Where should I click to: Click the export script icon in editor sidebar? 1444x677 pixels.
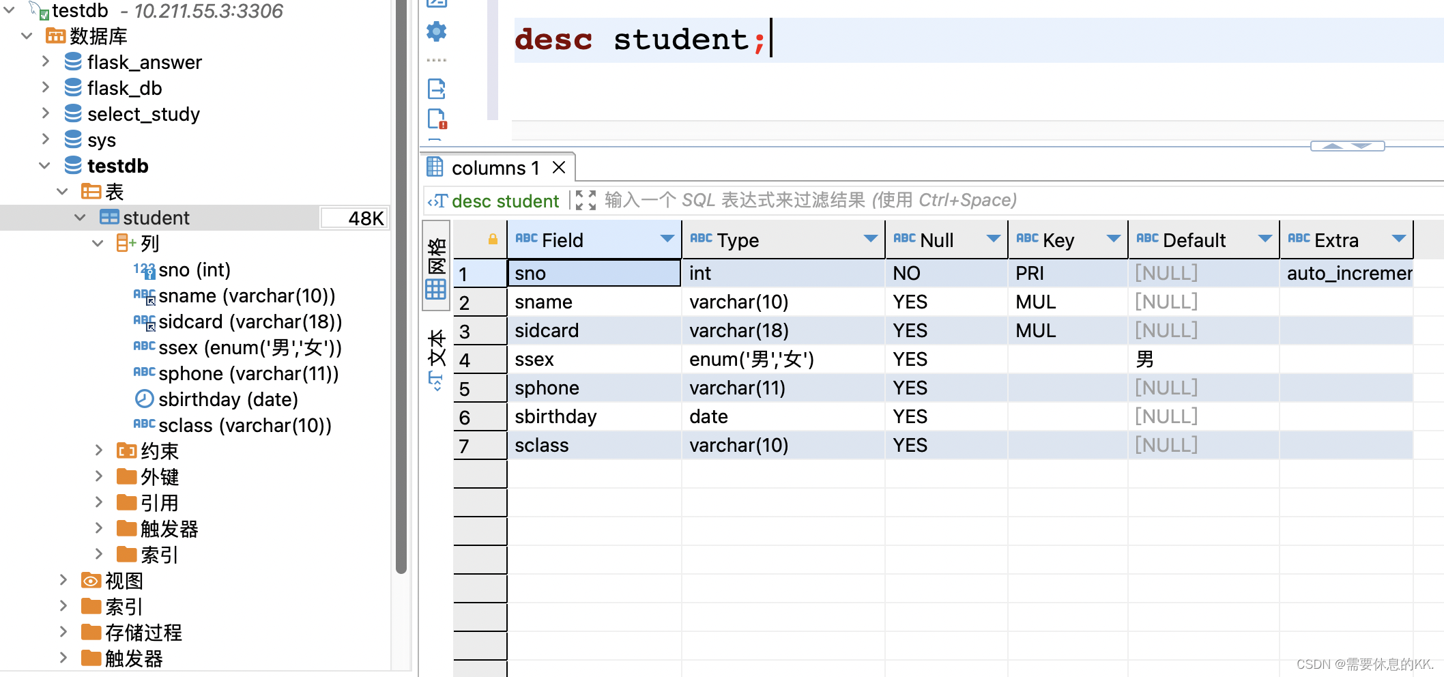436,89
